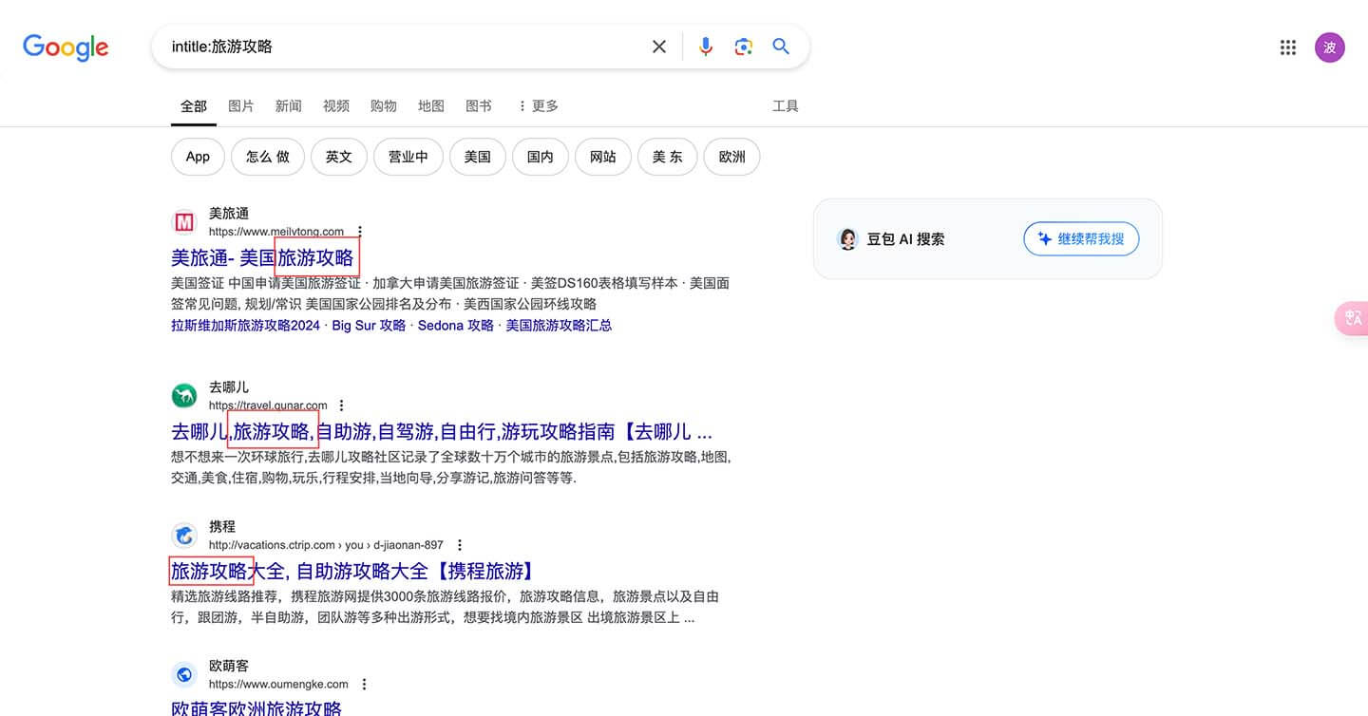
Task: Select the 全部 results tab
Action: coord(194,105)
